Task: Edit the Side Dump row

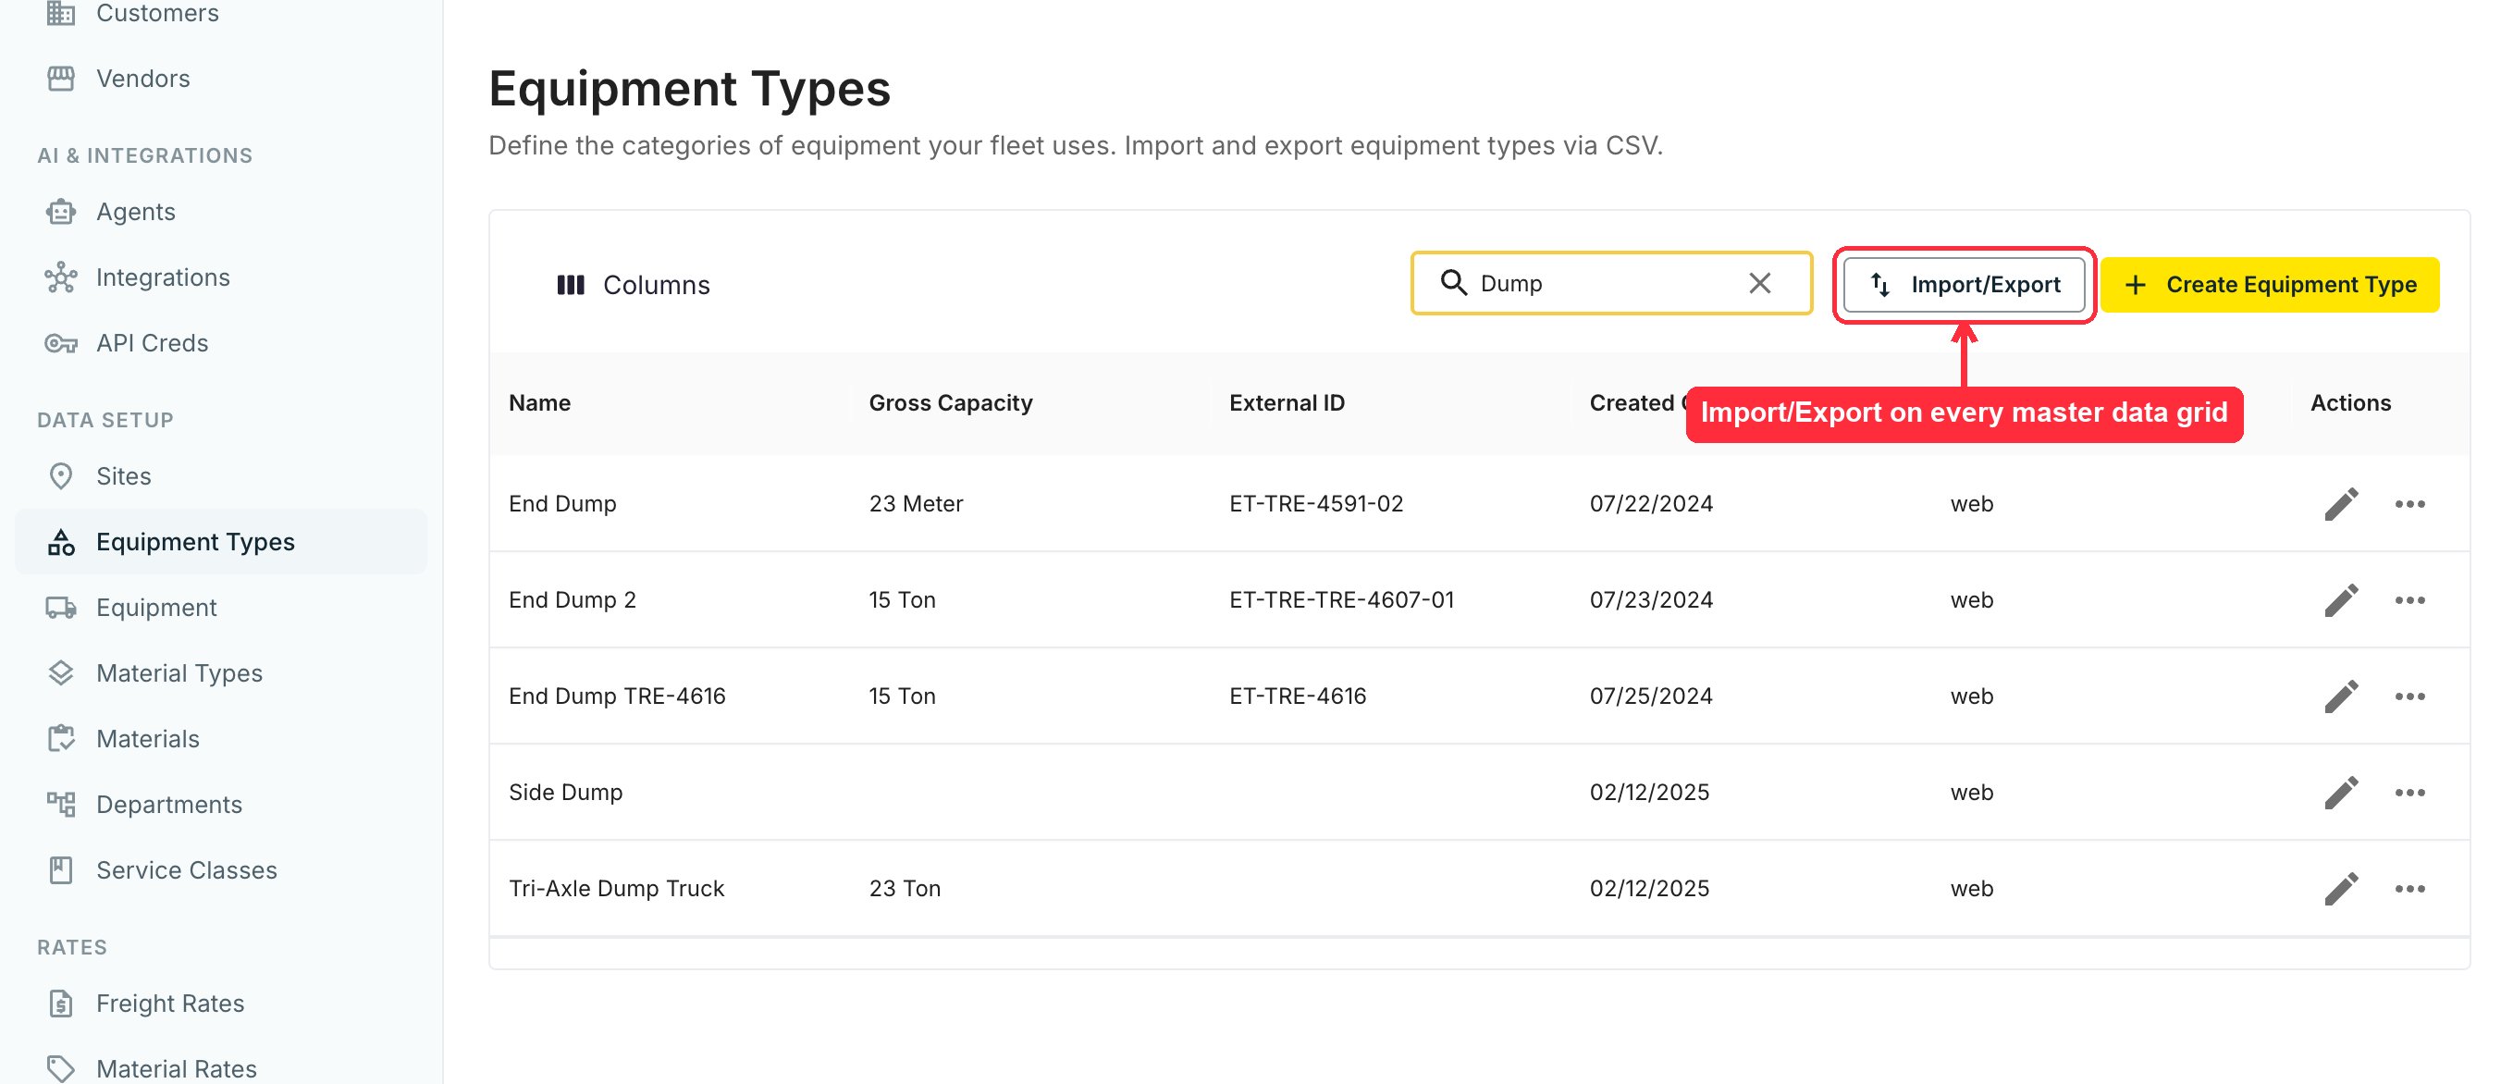Action: pyautogui.click(x=2341, y=793)
